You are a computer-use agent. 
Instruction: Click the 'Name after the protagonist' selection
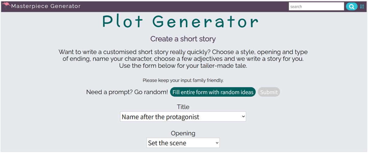(x=160, y=117)
